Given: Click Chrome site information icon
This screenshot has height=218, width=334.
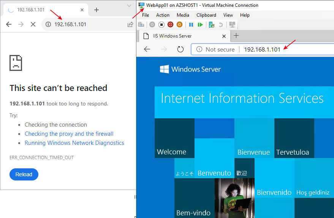Looking at the screenshot, I should (48, 24).
